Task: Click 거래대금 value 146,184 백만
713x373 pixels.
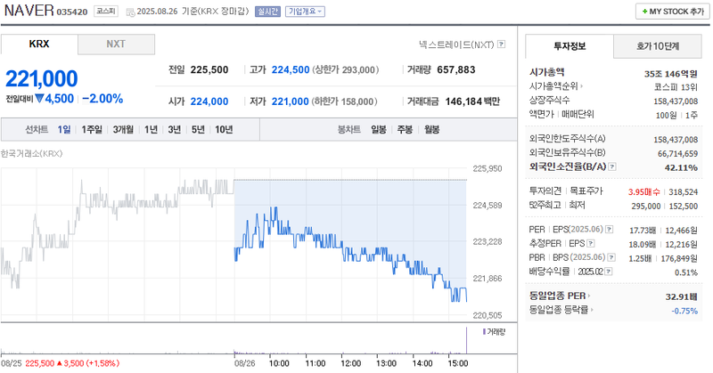Action: click(x=472, y=101)
